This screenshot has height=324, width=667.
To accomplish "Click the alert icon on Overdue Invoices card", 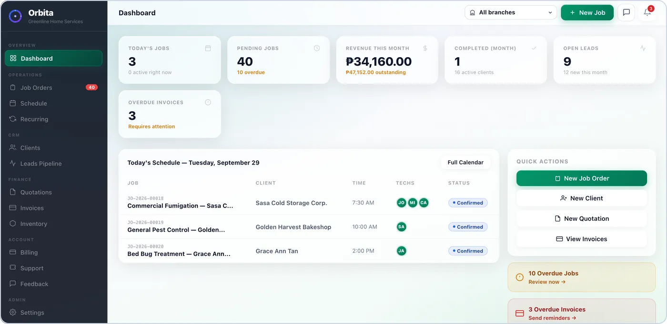I will point(208,102).
